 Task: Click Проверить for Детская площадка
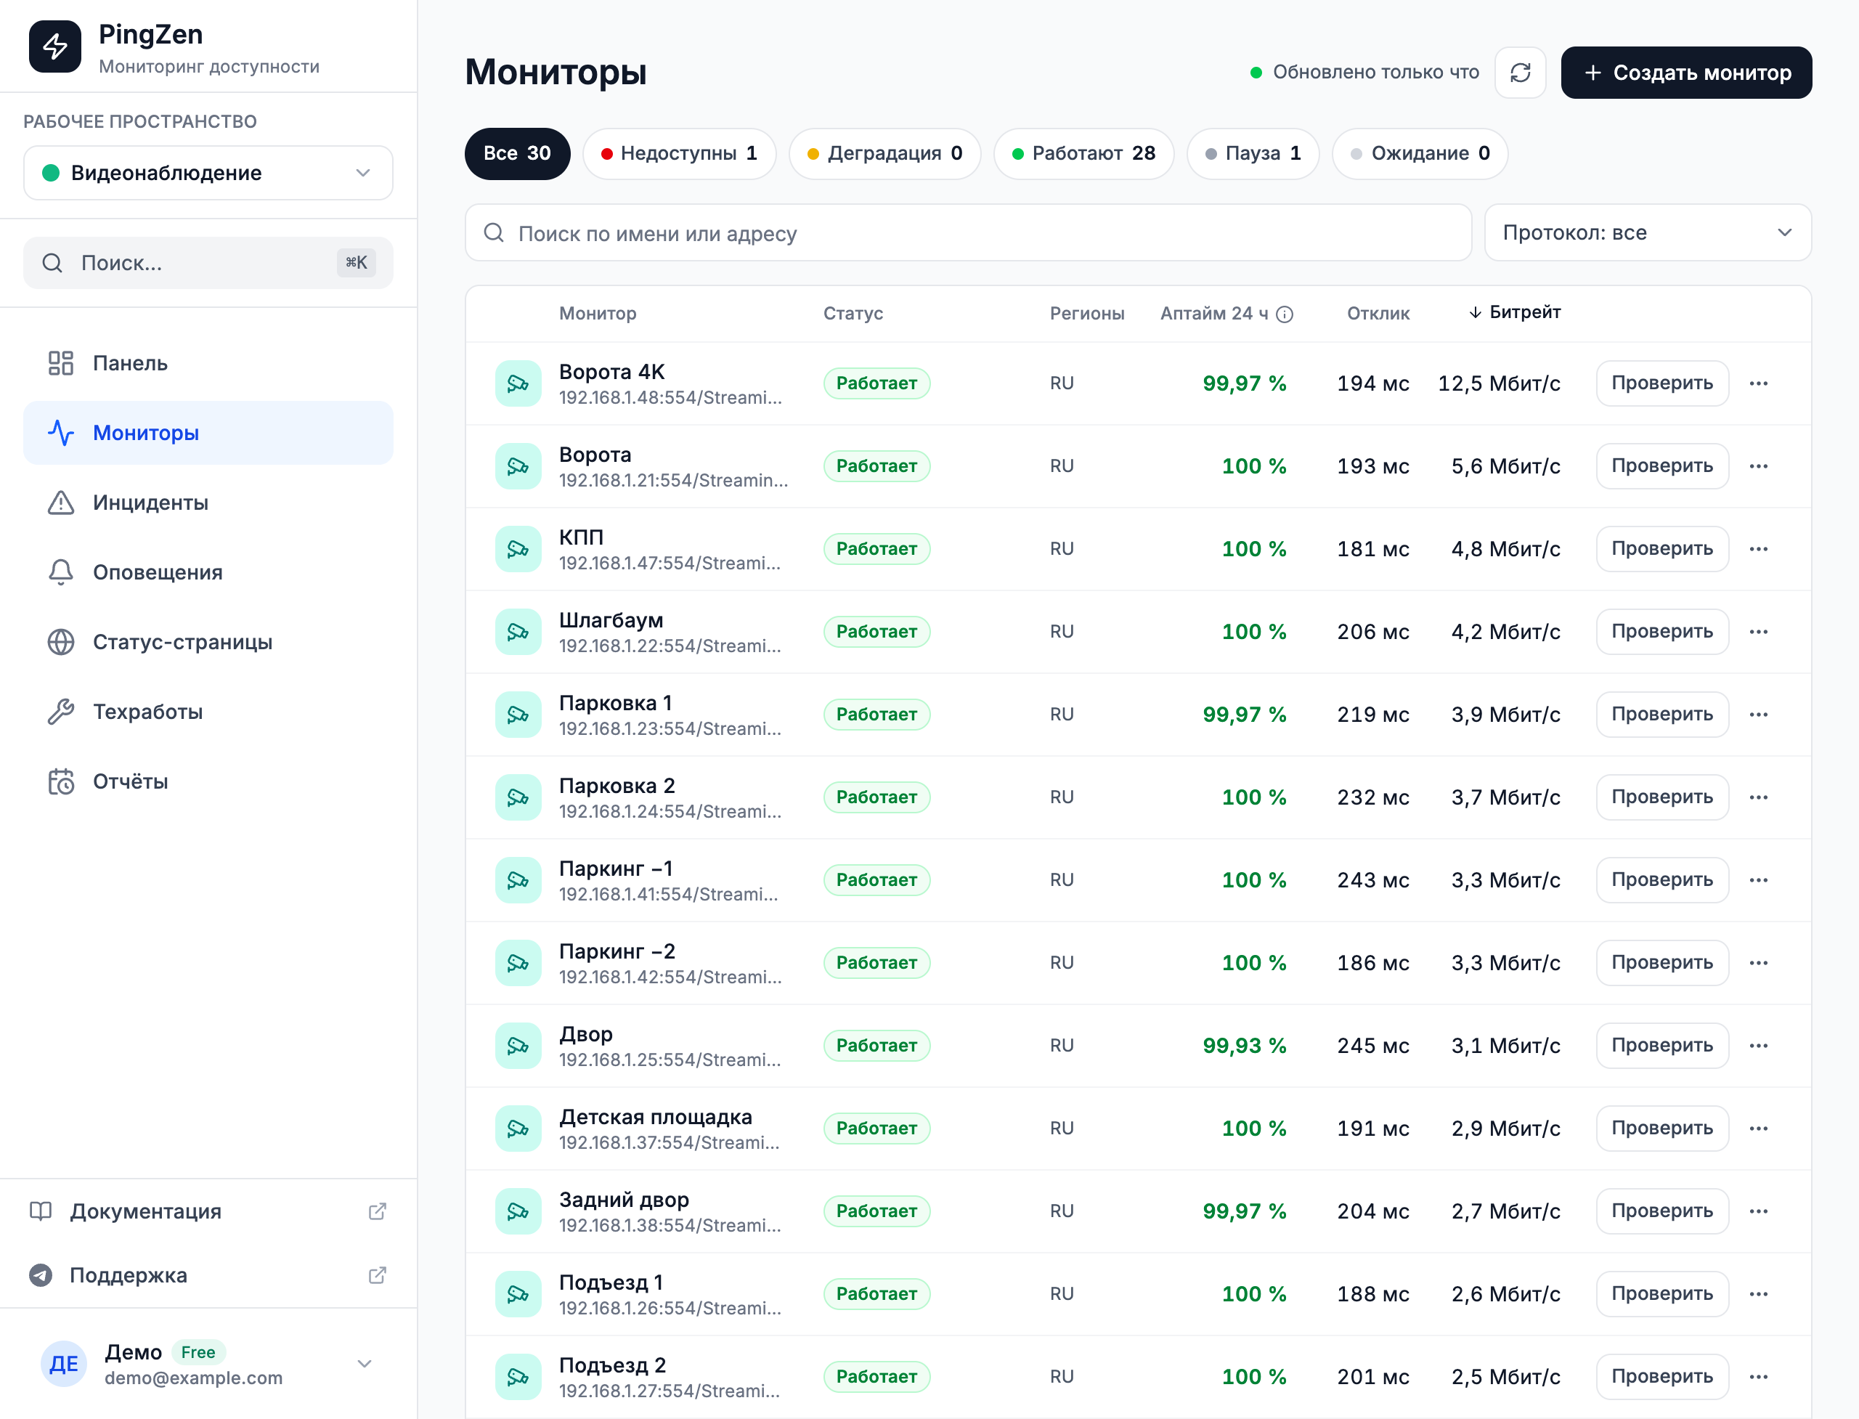1662,1129
